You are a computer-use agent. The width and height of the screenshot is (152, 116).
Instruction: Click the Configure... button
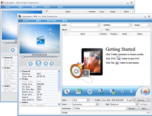click(x=144, y=104)
